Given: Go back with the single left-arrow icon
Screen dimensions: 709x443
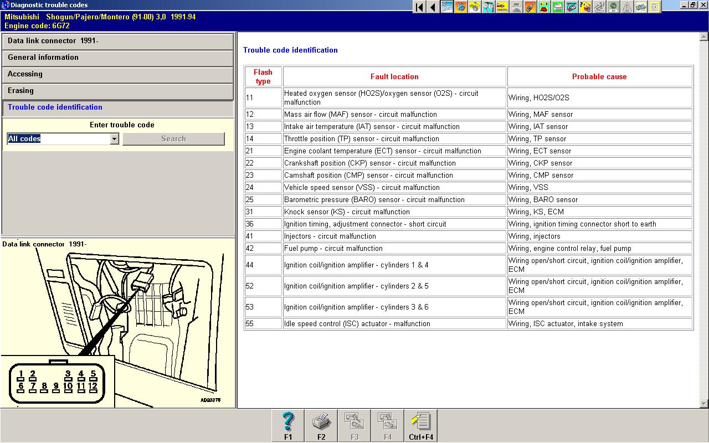Looking at the screenshot, I should [x=433, y=7].
